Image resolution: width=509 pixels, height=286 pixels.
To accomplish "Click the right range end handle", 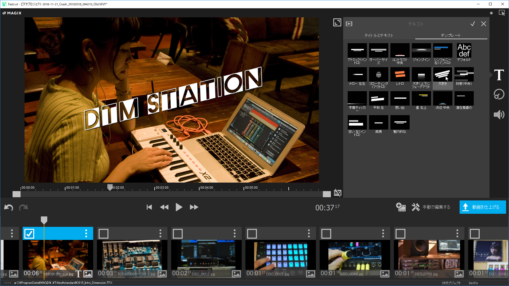I will coord(327,194).
